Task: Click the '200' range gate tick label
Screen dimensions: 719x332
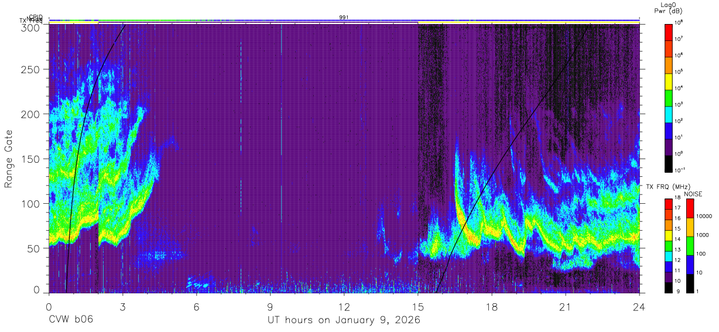Action: [31, 114]
